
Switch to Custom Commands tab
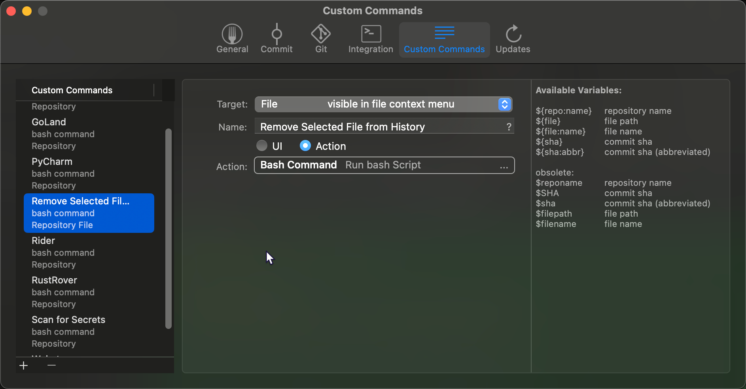coord(444,40)
